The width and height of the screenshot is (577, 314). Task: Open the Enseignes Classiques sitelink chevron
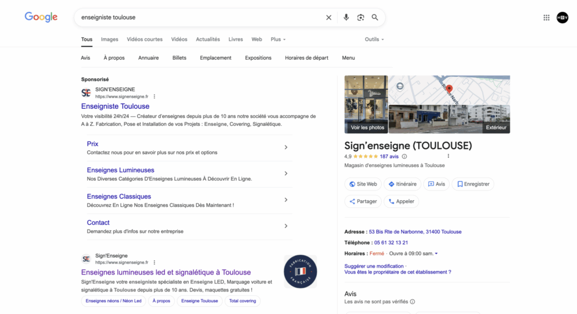coord(286,200)
